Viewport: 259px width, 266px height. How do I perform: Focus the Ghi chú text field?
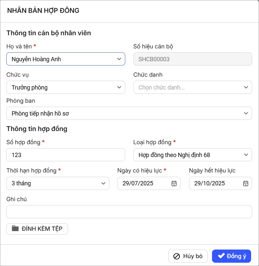coord(129,212)
